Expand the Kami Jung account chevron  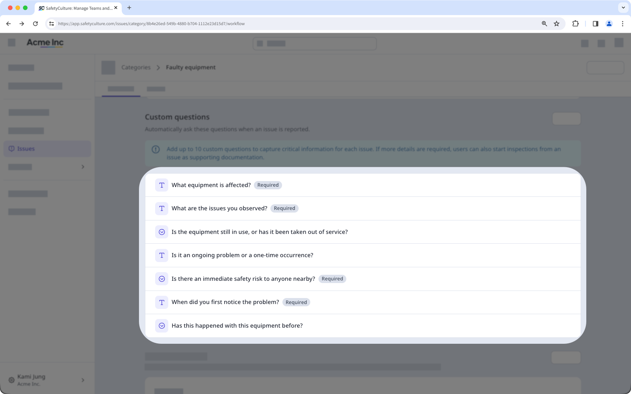(83, 380)
